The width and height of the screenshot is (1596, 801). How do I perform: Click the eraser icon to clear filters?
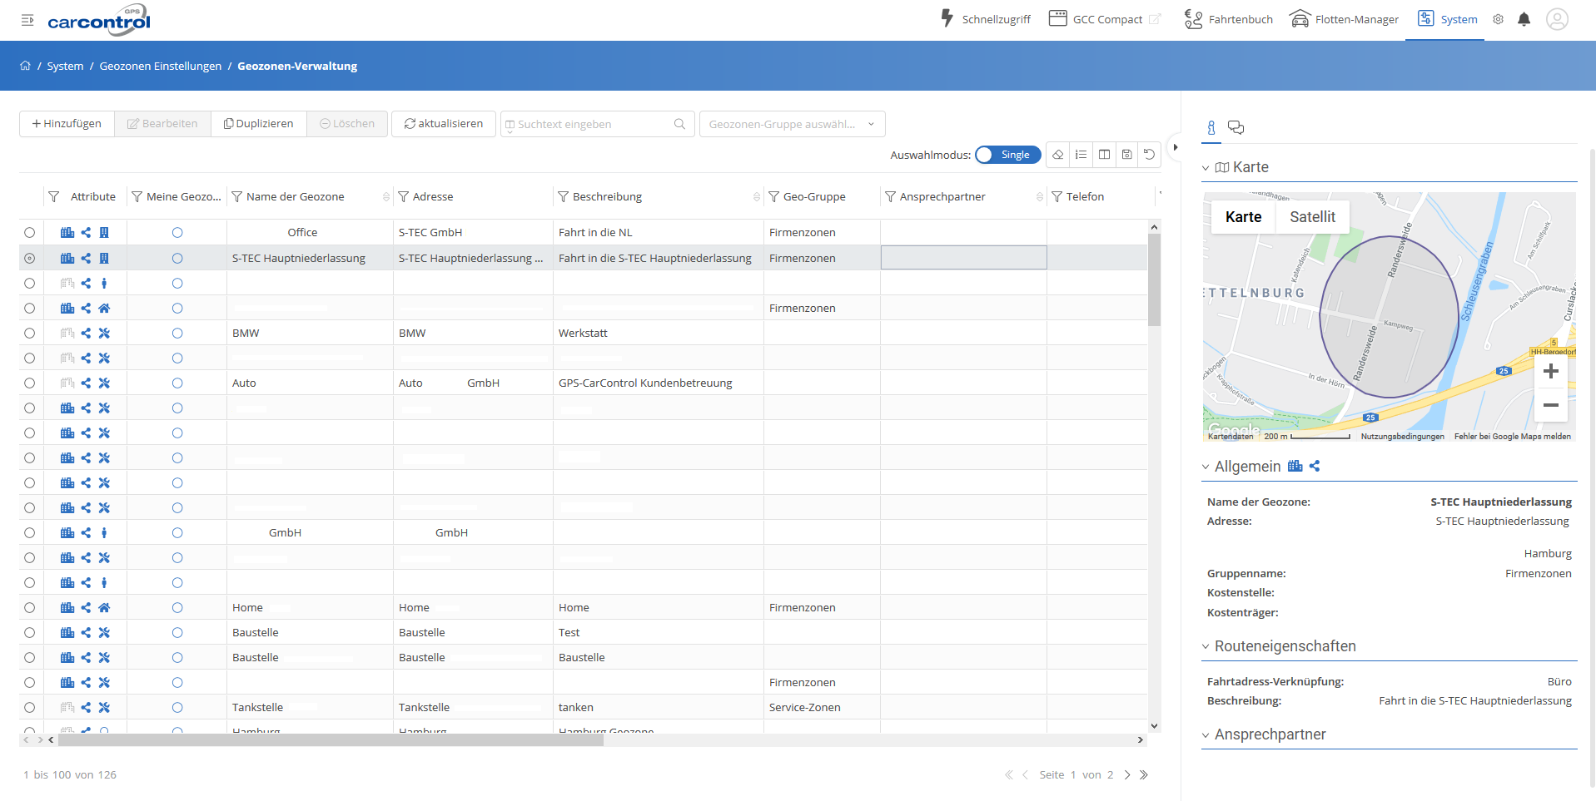pos(1057,155)
